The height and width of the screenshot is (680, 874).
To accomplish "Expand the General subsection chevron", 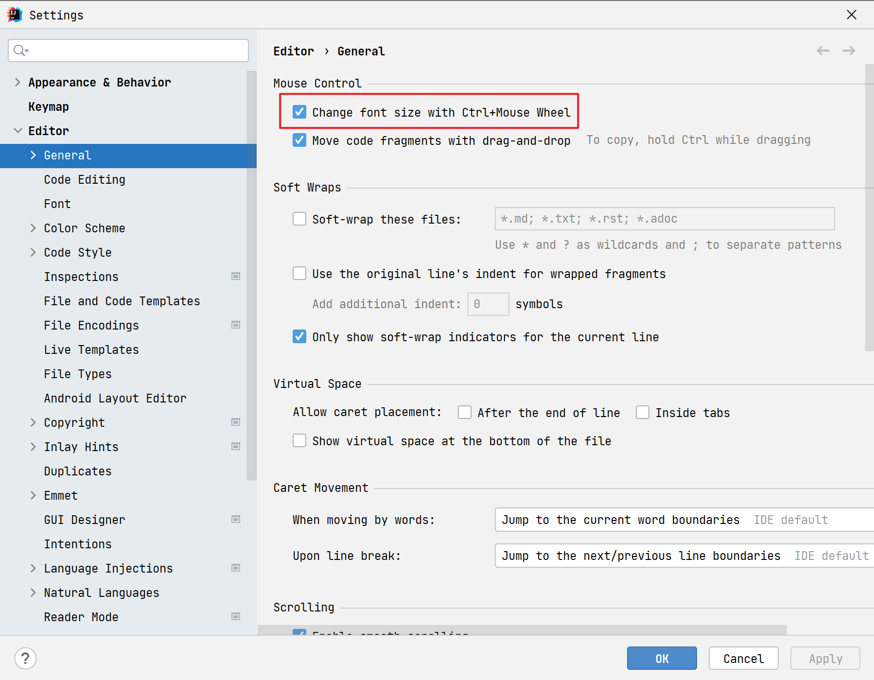I will [x=33, y=155].
